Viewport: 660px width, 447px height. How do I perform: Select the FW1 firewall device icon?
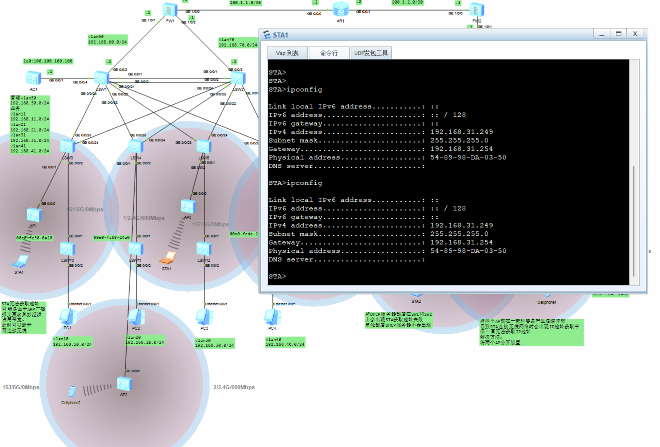(x=170, y=10)
